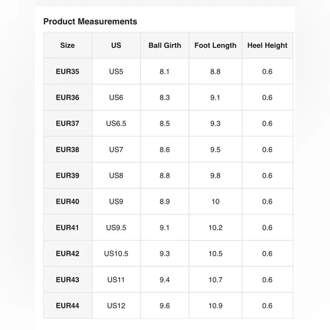The image size is (330, 330).
Task: Click the Foot Length column header
Action: coord(216,46)
